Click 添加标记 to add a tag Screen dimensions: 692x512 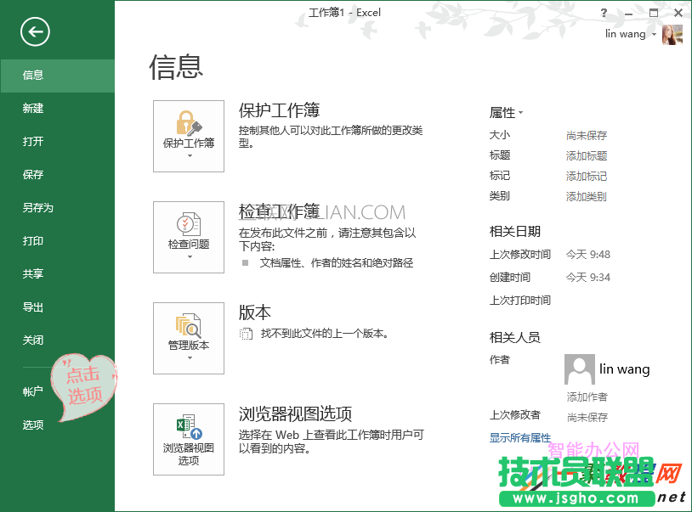[x=587, y=176]
